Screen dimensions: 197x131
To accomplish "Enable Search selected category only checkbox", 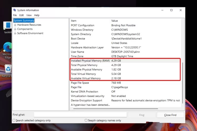I will (x=14, y=120).
